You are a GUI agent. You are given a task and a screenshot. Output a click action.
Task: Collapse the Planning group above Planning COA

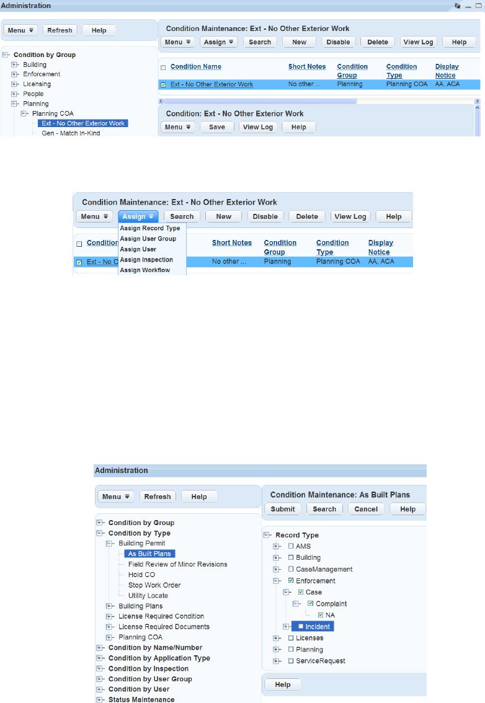tap(14, 104)
